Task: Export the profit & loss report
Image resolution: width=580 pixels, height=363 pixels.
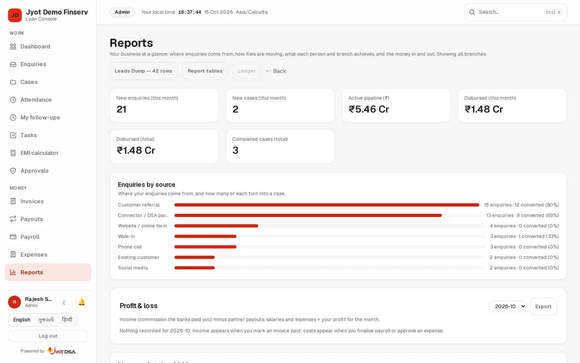Action: click(543, 306)
